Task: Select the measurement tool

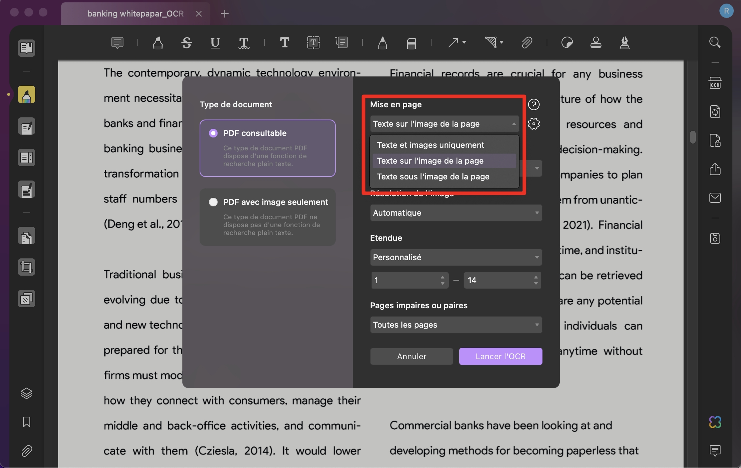Action: click(491, 42)
